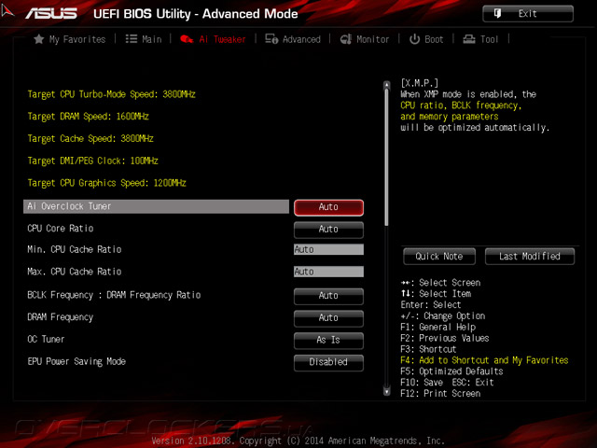Screen dimensions: 597x448
Task: Click the door icon in Exit button
Action: coord(497,14)
